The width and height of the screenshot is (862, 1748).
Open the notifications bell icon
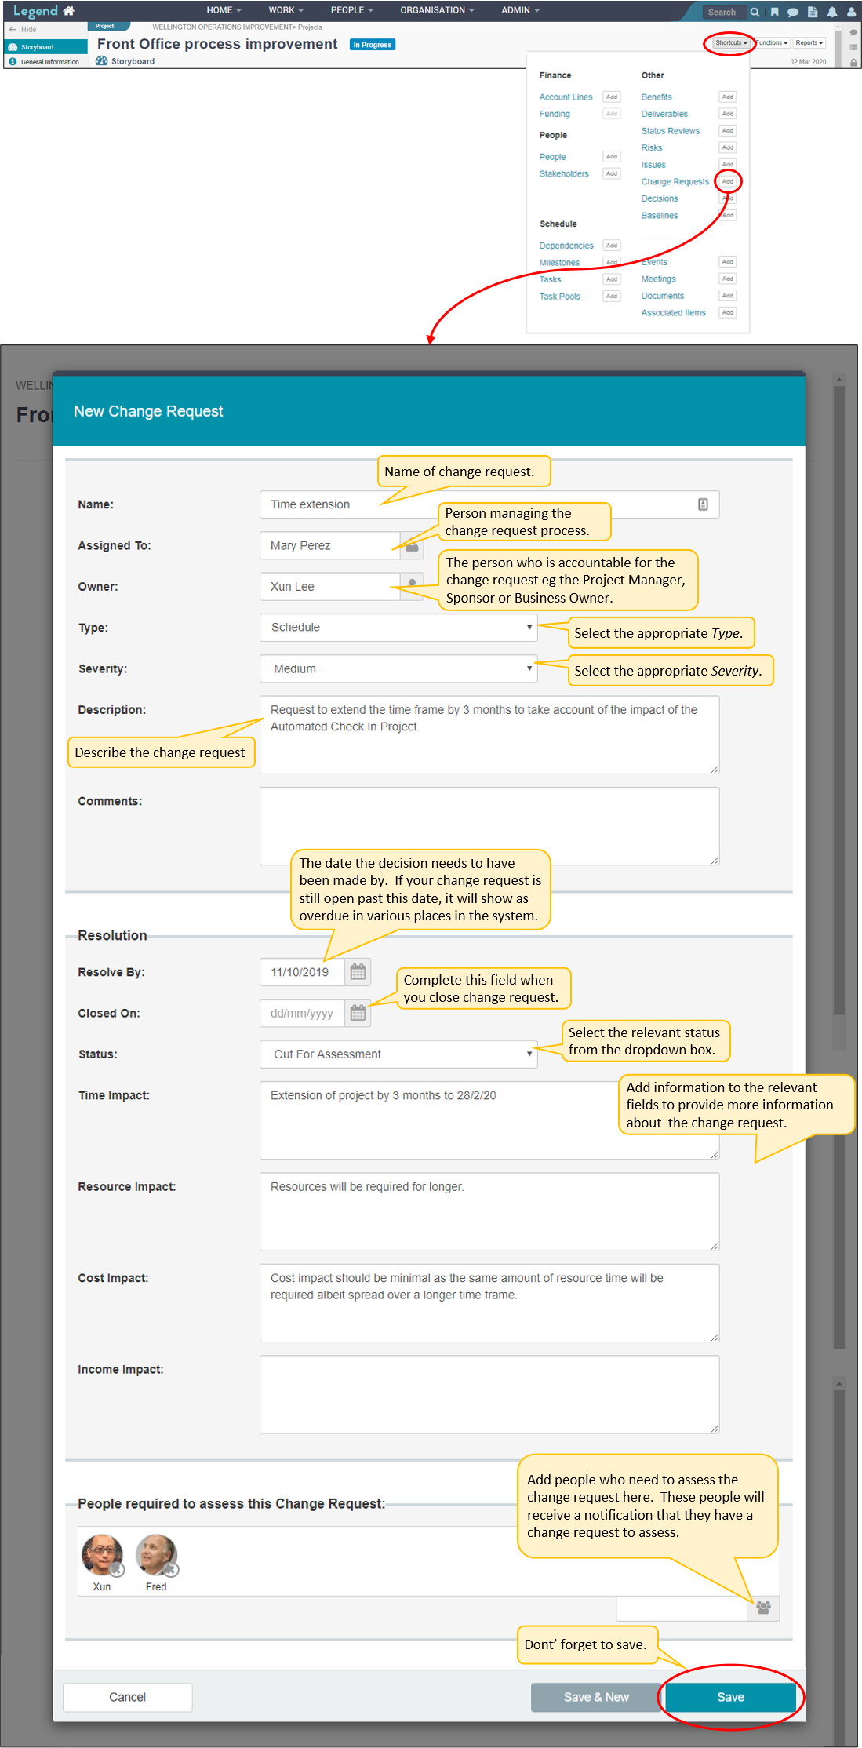click(x=832, y=12)
